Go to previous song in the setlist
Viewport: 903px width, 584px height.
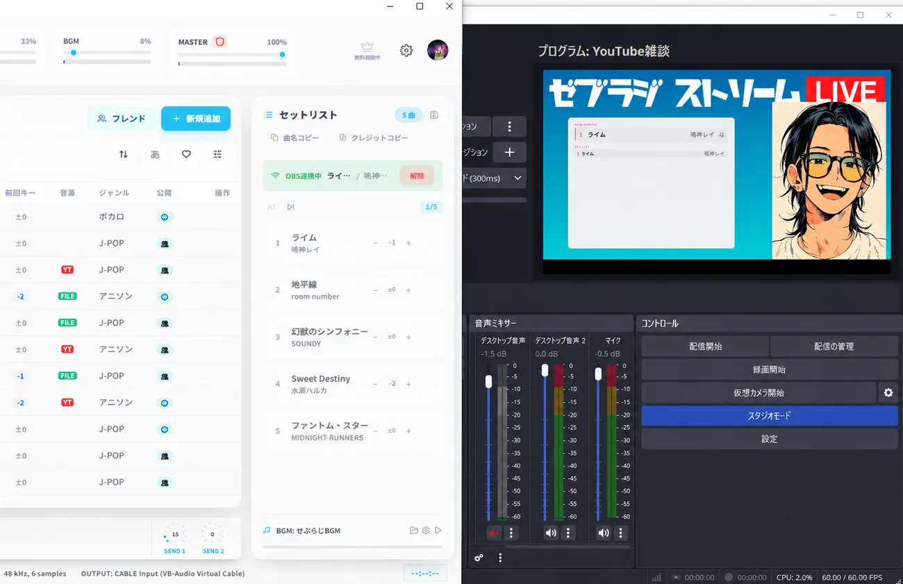coord(272,207)
